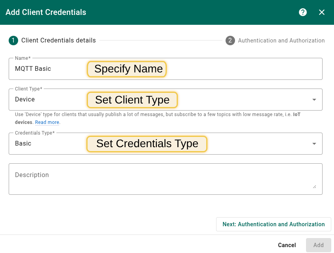This screenshot has height=253, width=334.
Task: Click the step 2 number circle
Action: click(230, 41)
